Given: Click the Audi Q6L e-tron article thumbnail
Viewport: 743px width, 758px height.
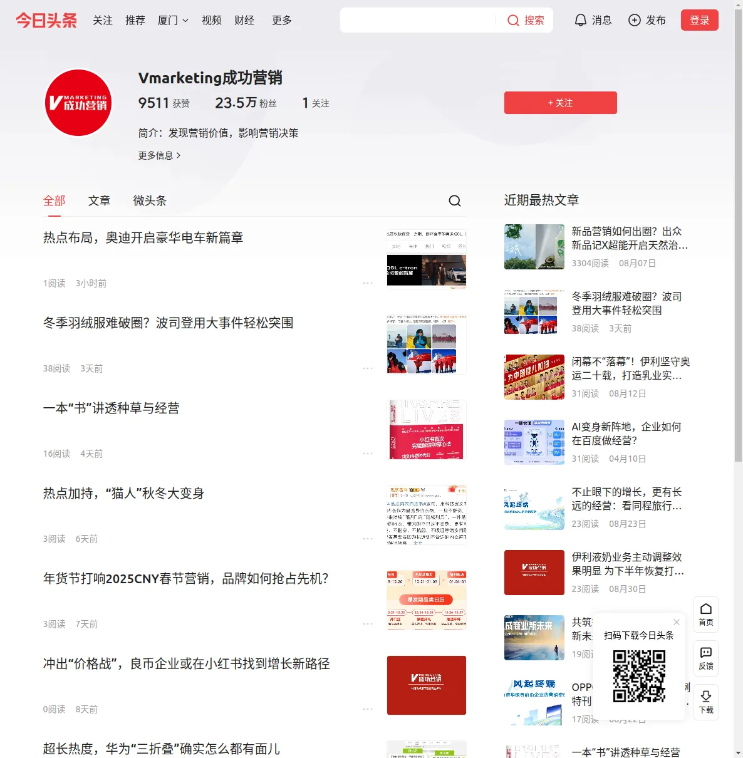Looking at the screenshot, I should [x=427, y=259].
